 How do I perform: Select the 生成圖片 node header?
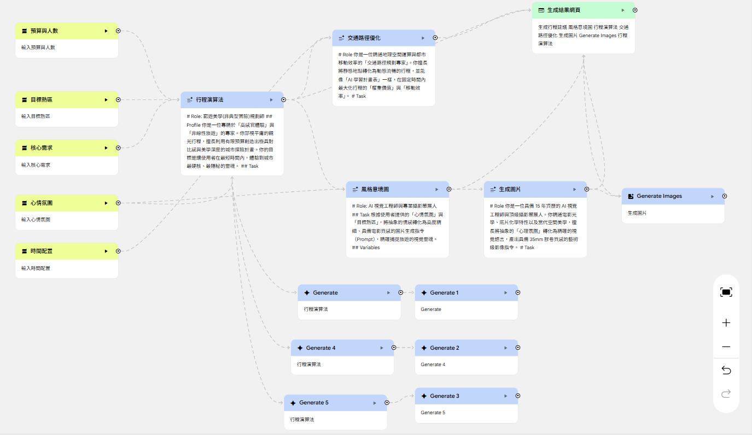click(525, 190)
